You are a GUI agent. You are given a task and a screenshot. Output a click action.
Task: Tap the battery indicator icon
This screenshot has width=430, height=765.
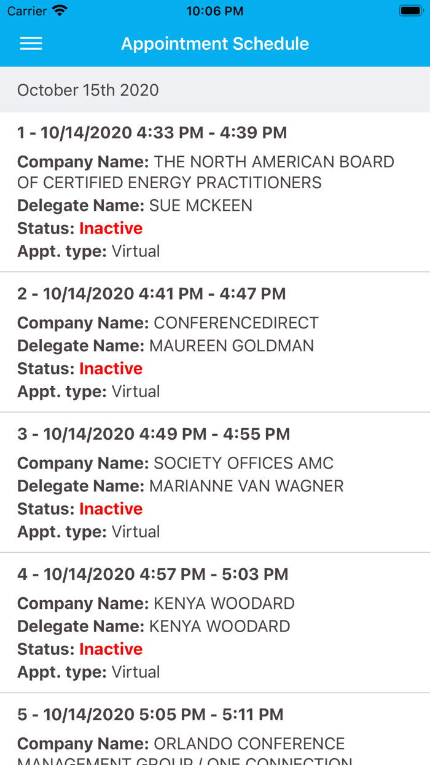[410, 10]
